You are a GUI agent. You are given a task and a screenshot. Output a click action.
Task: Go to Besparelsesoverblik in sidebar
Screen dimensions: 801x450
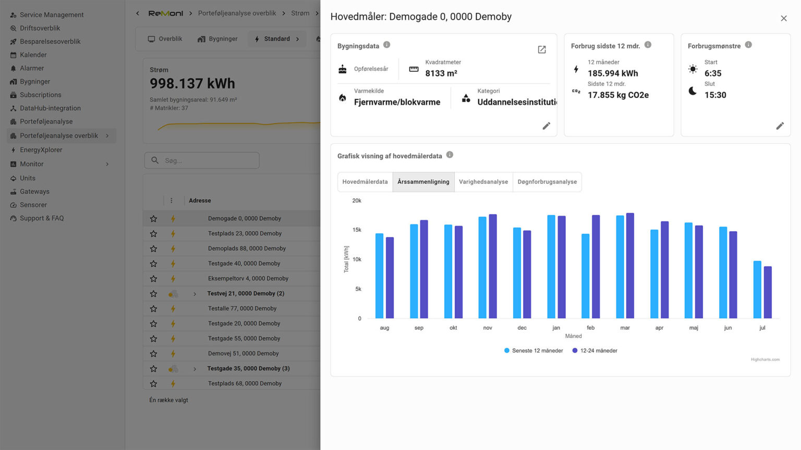pos(50,42)
